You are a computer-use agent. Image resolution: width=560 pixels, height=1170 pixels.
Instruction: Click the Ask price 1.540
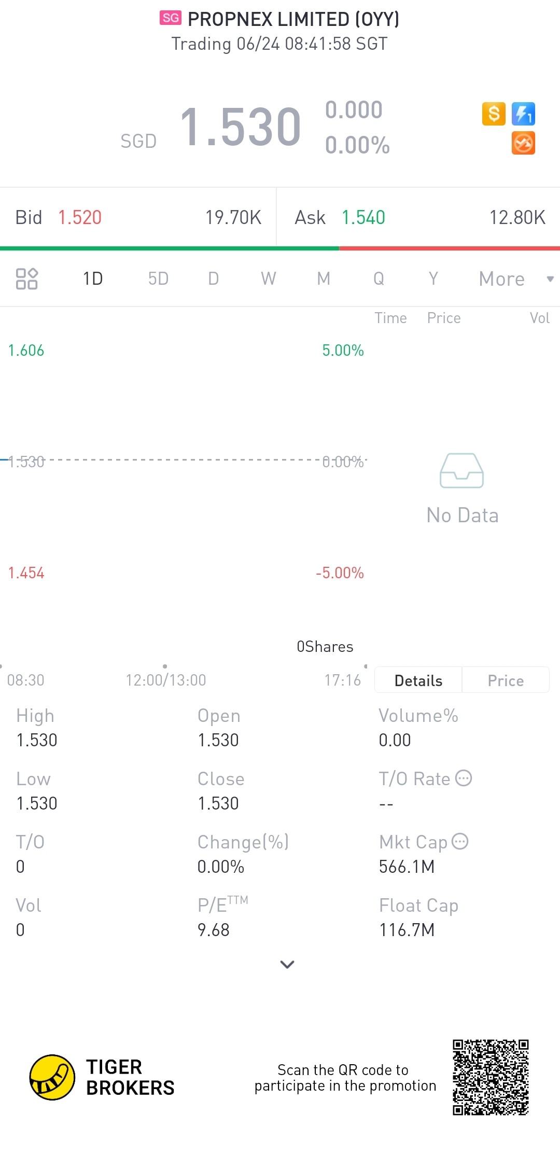pos(363,218)
